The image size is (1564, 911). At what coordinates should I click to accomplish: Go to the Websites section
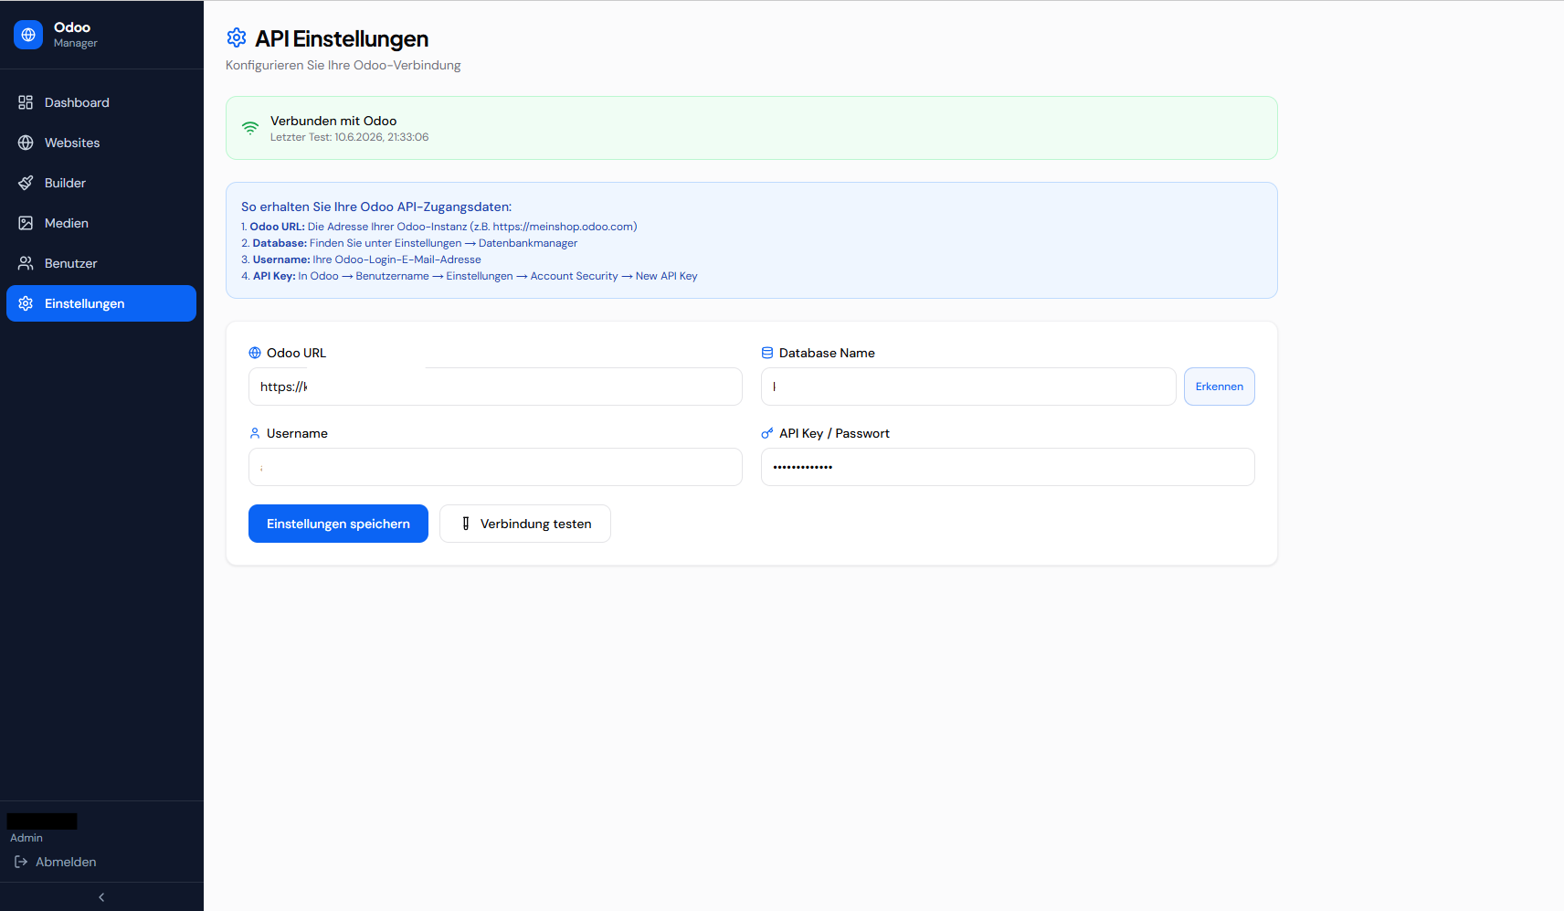[101, 143]
